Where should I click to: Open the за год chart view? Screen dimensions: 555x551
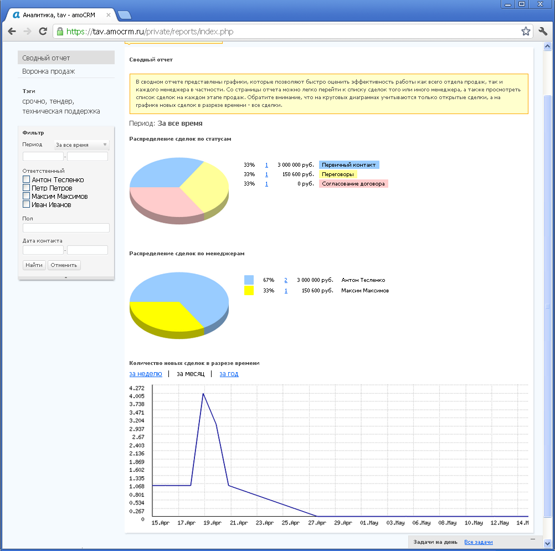point(229,374)
